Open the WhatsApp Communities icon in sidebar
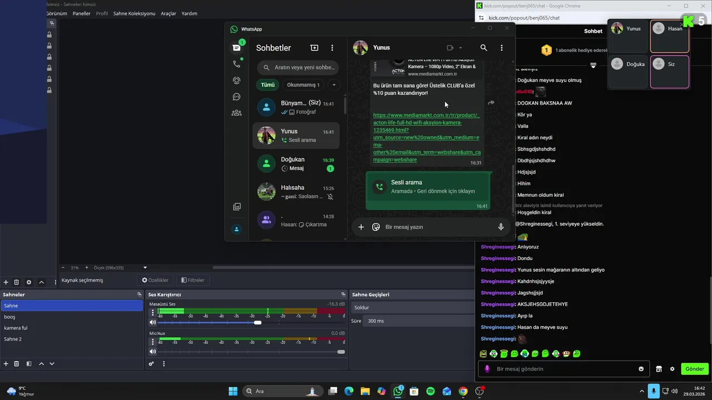 pyautogui.click(x=236, y=113)
